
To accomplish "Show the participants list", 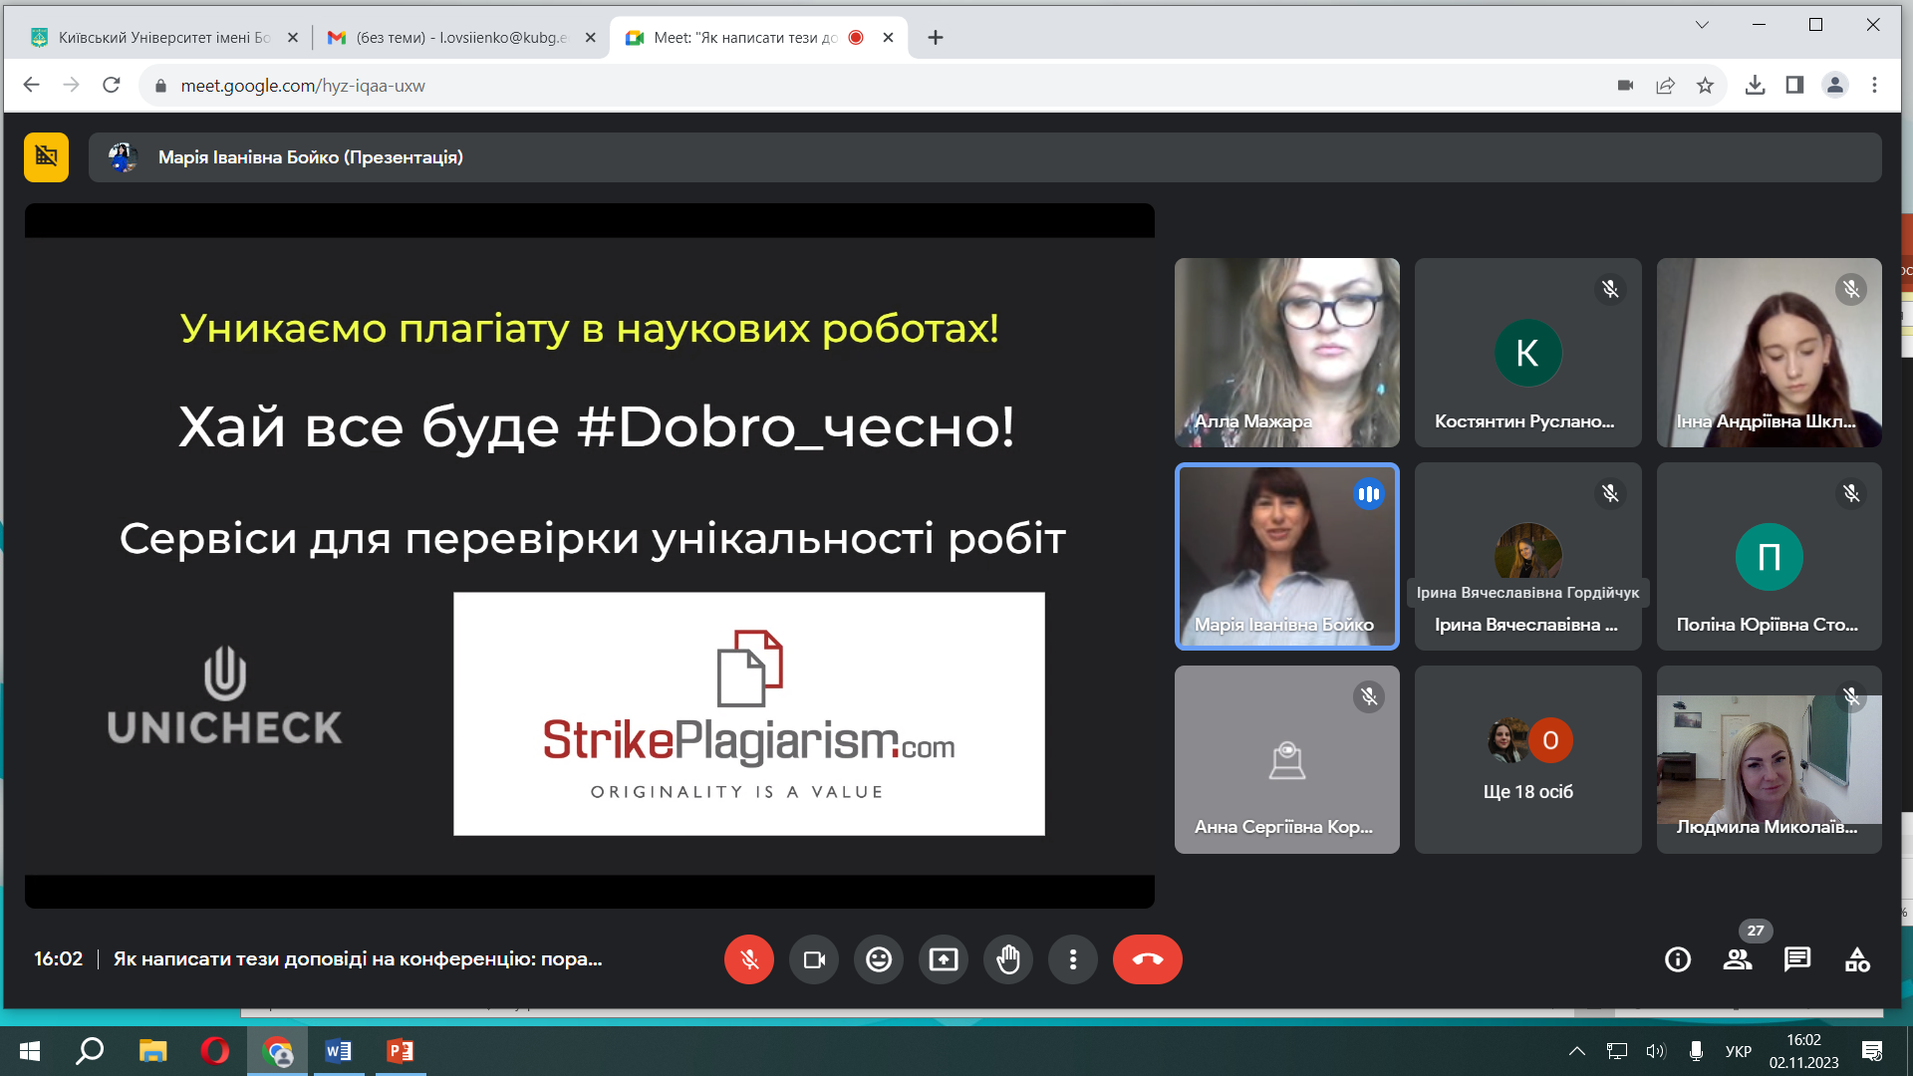I will tap(1738, 959).
